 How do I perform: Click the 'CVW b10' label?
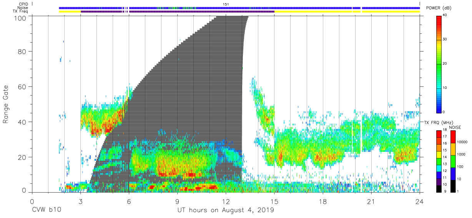pos(47,210)
